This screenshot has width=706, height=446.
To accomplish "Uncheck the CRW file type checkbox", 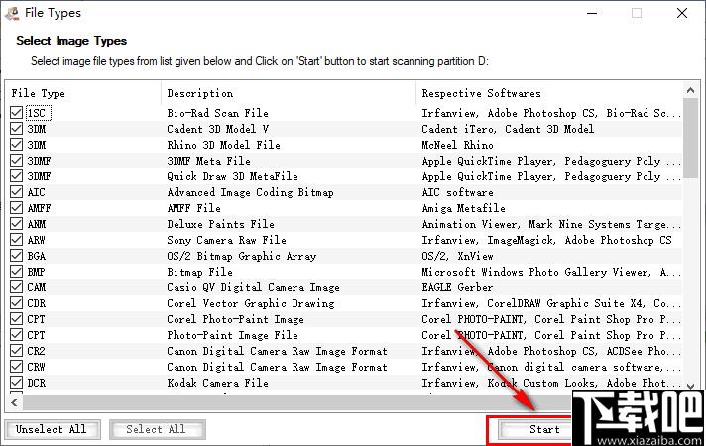I will pos(16,367).
